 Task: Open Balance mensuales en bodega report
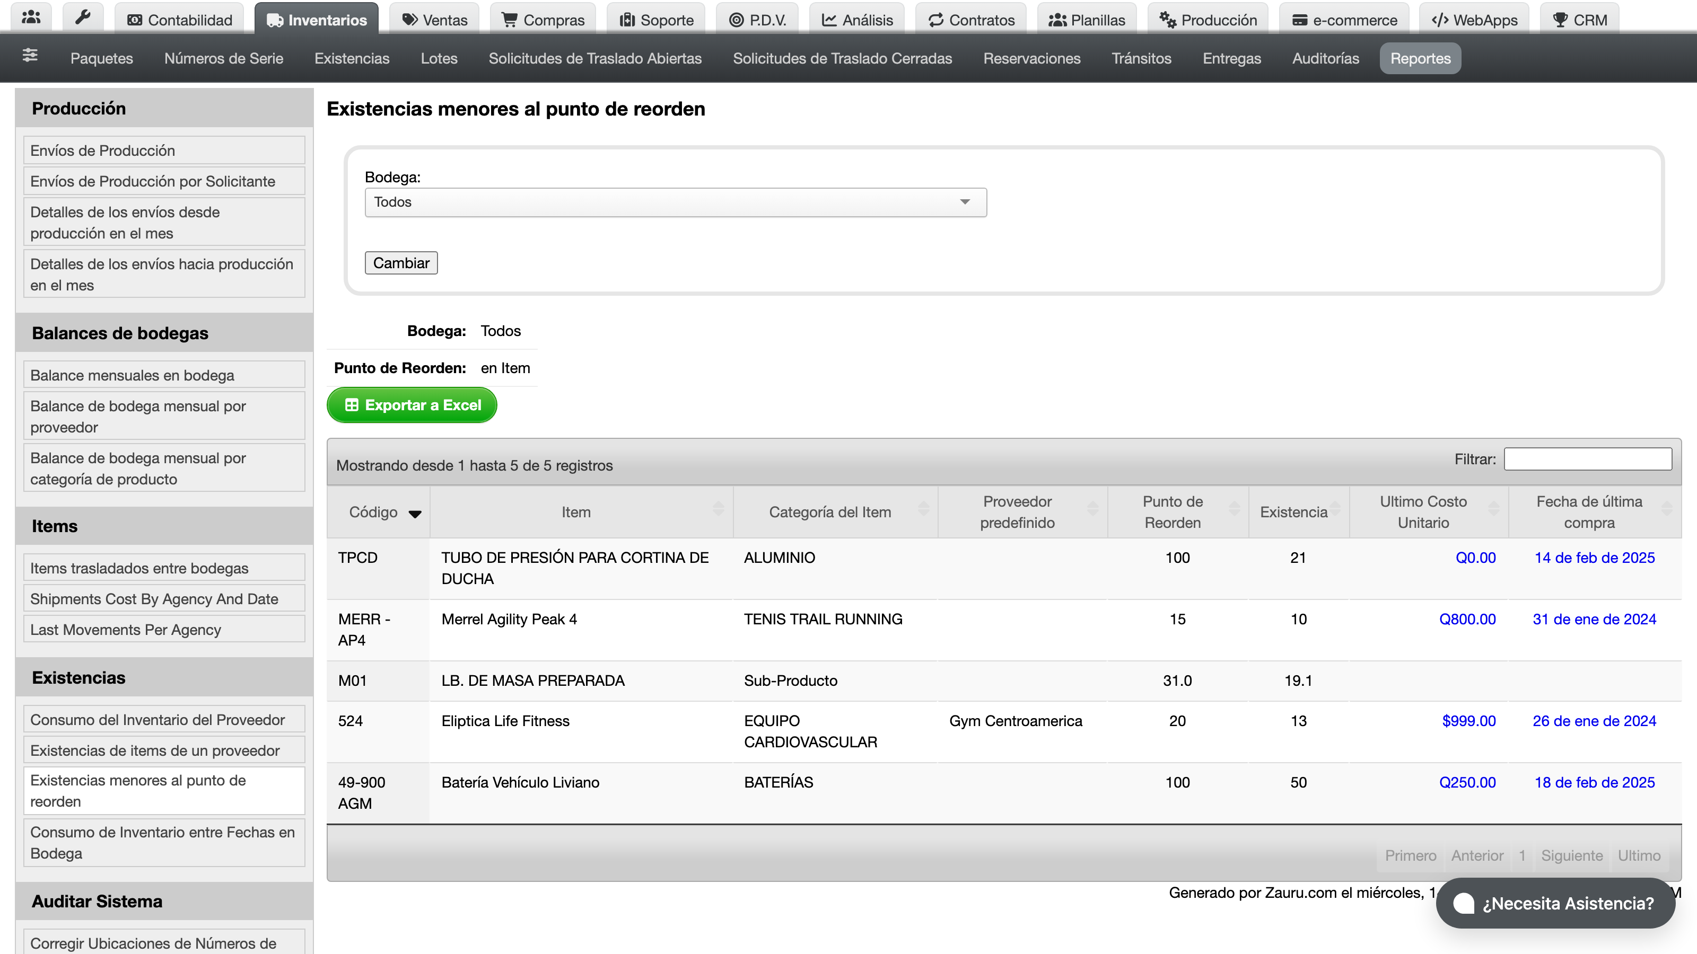tap(164, 375)
